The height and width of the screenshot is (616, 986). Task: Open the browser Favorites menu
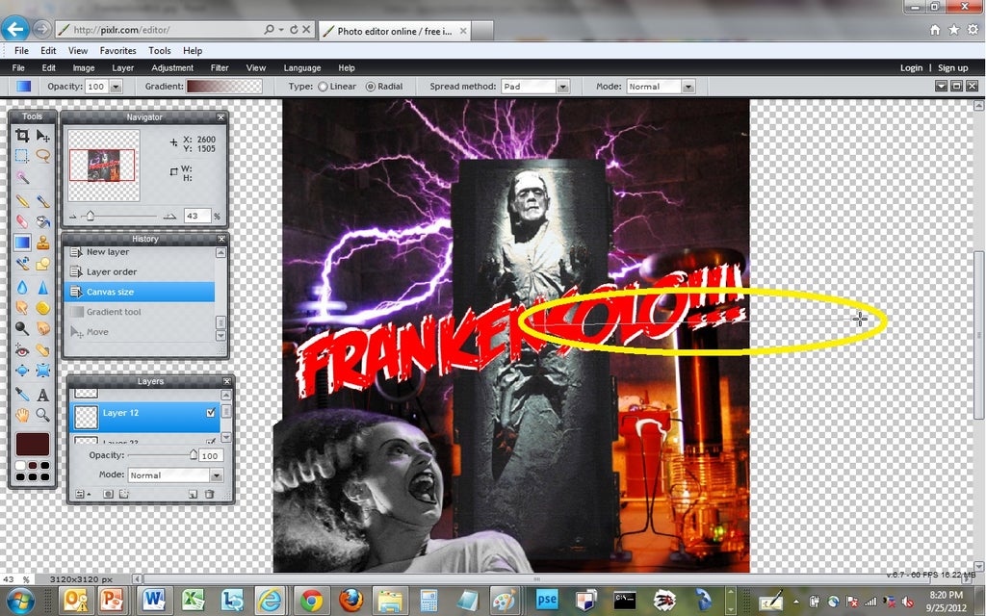pos(117,51)
